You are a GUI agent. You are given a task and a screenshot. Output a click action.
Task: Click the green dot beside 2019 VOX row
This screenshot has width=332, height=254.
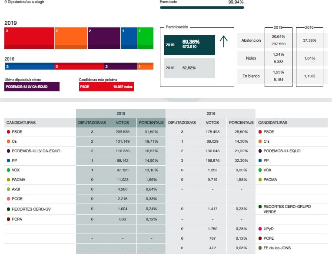[x=9, y=170]
